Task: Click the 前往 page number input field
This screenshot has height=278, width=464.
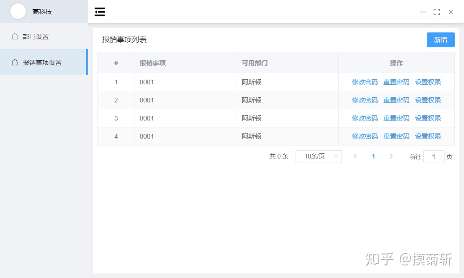Action: (433, 156)
